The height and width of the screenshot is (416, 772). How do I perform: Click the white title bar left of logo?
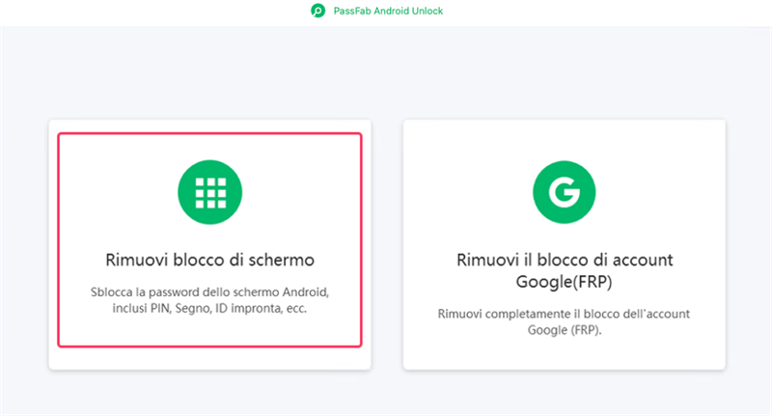click(x=145, y=12)
